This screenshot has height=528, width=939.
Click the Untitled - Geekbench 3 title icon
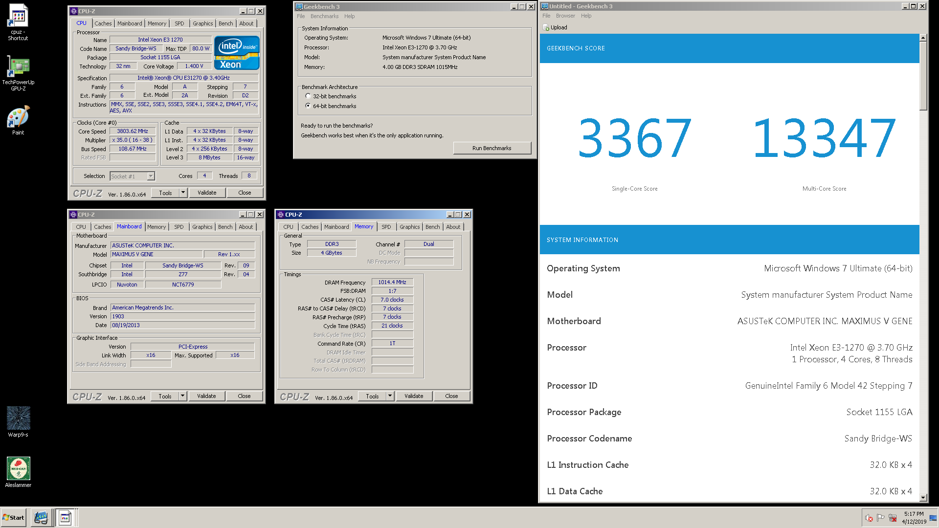(545, 6)
